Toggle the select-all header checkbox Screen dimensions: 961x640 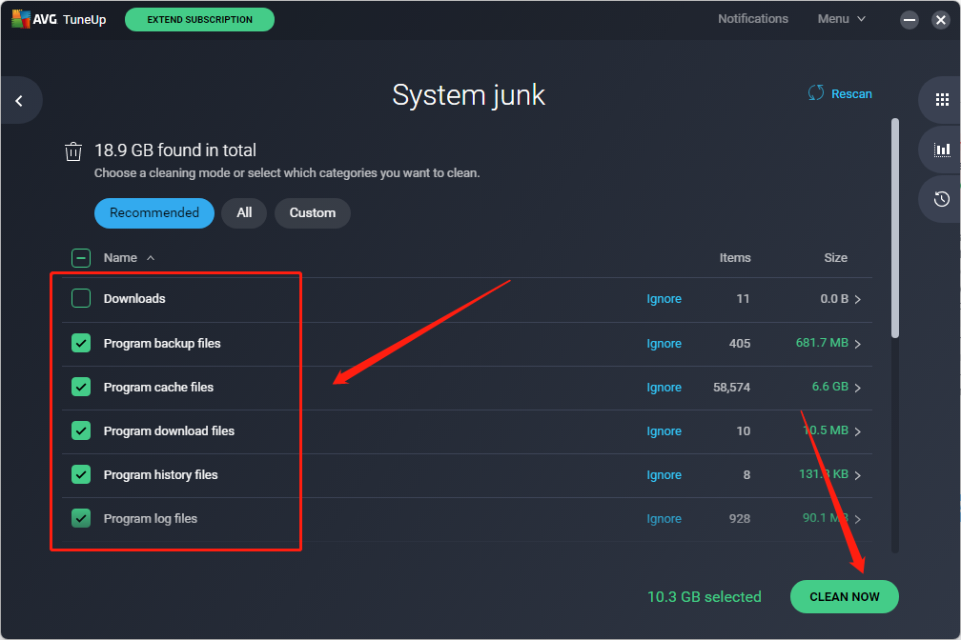81,258
